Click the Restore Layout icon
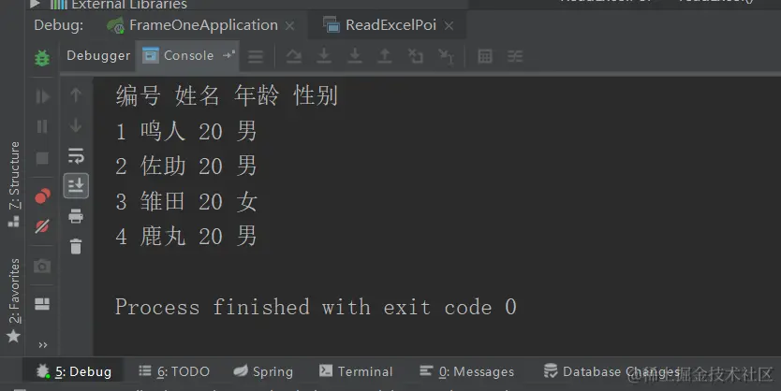 point(42,303)
